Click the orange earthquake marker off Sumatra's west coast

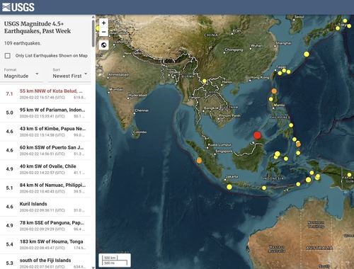coord(200,161)
